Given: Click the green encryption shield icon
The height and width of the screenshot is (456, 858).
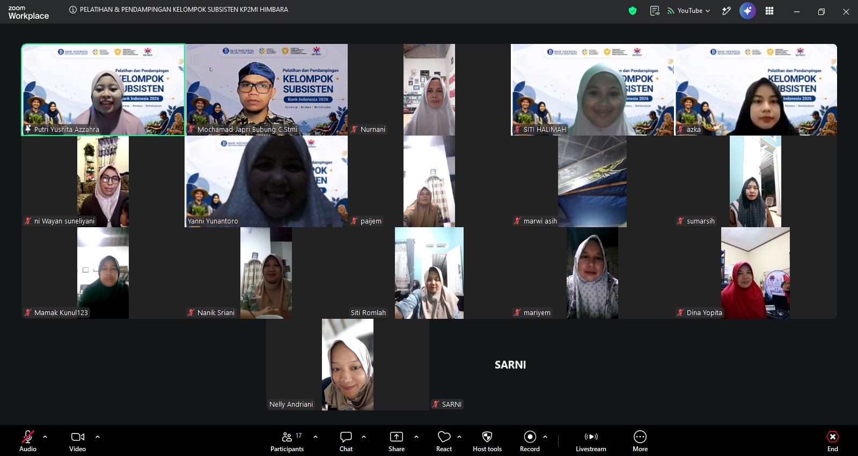Looking at the screenshot, I should click(633, 11).
